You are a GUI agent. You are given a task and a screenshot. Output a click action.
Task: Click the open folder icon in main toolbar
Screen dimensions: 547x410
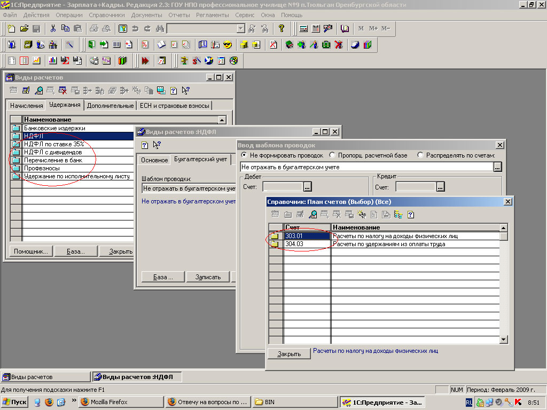coord(24,28)
